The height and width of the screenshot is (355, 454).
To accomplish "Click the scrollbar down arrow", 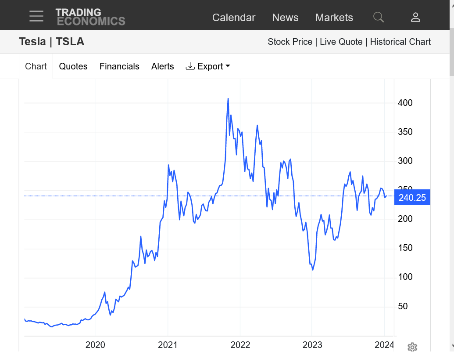I will click(452, 346).
